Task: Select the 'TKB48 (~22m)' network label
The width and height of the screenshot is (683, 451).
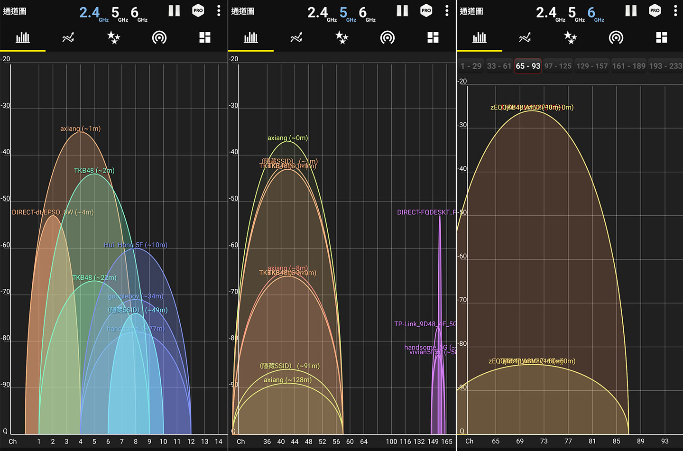Action: (94, 277)
